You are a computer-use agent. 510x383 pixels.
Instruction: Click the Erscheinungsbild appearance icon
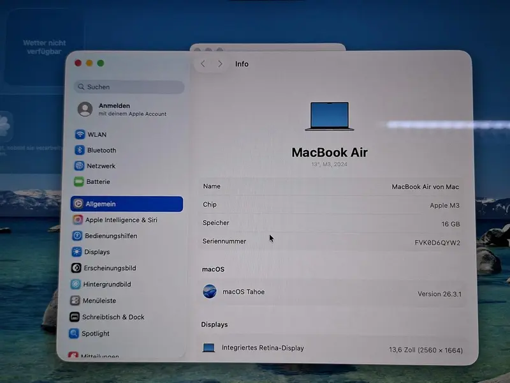click(x=76, y=268)
